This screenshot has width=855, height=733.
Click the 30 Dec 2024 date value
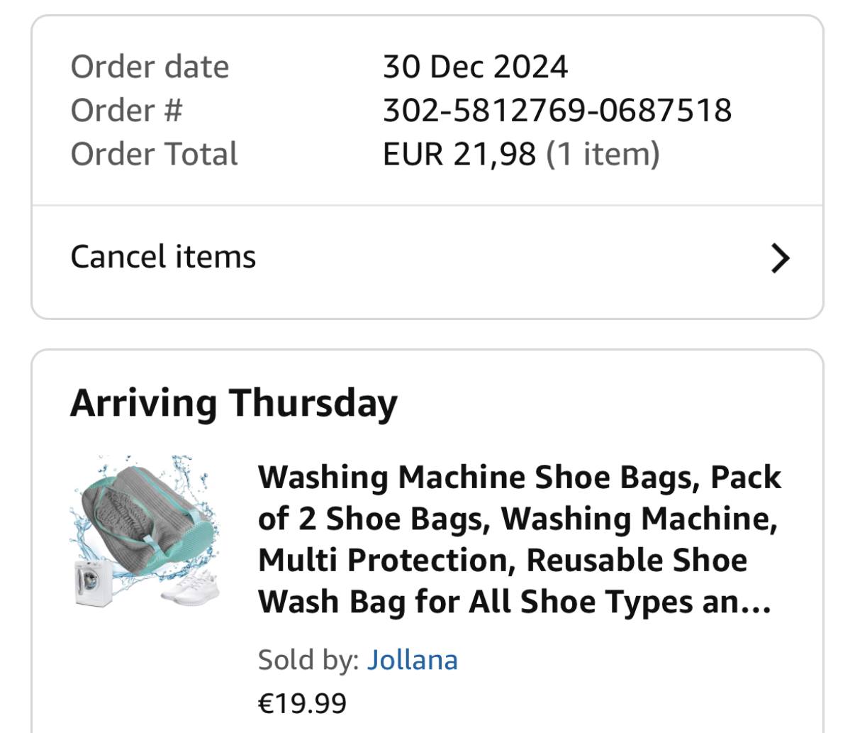click(x=475, y=67)
